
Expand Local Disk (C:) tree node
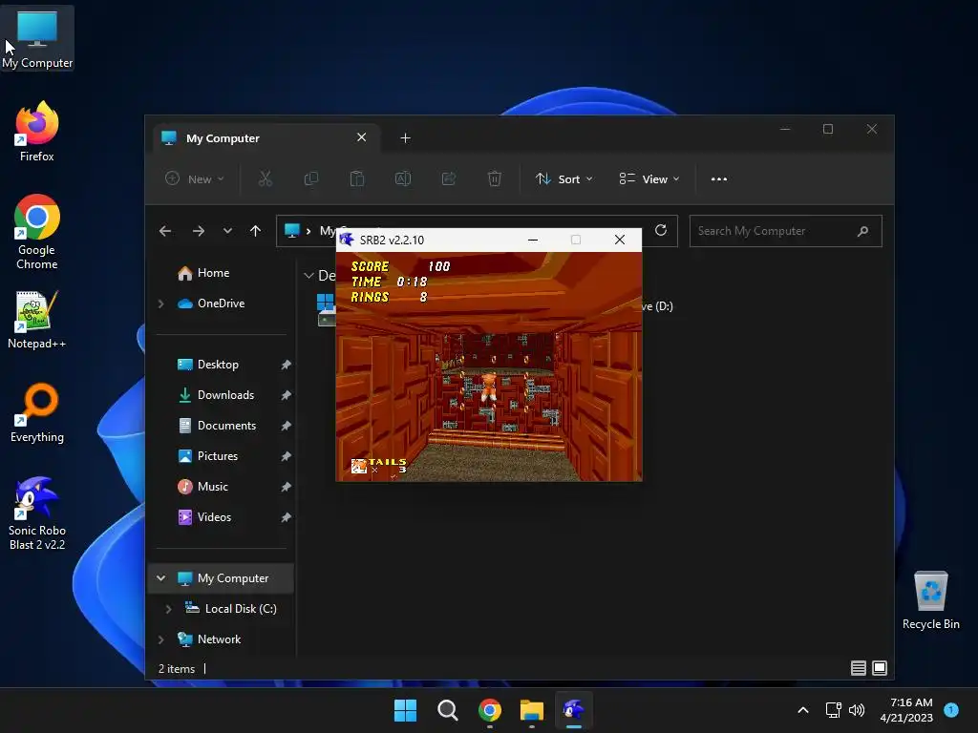(168, 609)
